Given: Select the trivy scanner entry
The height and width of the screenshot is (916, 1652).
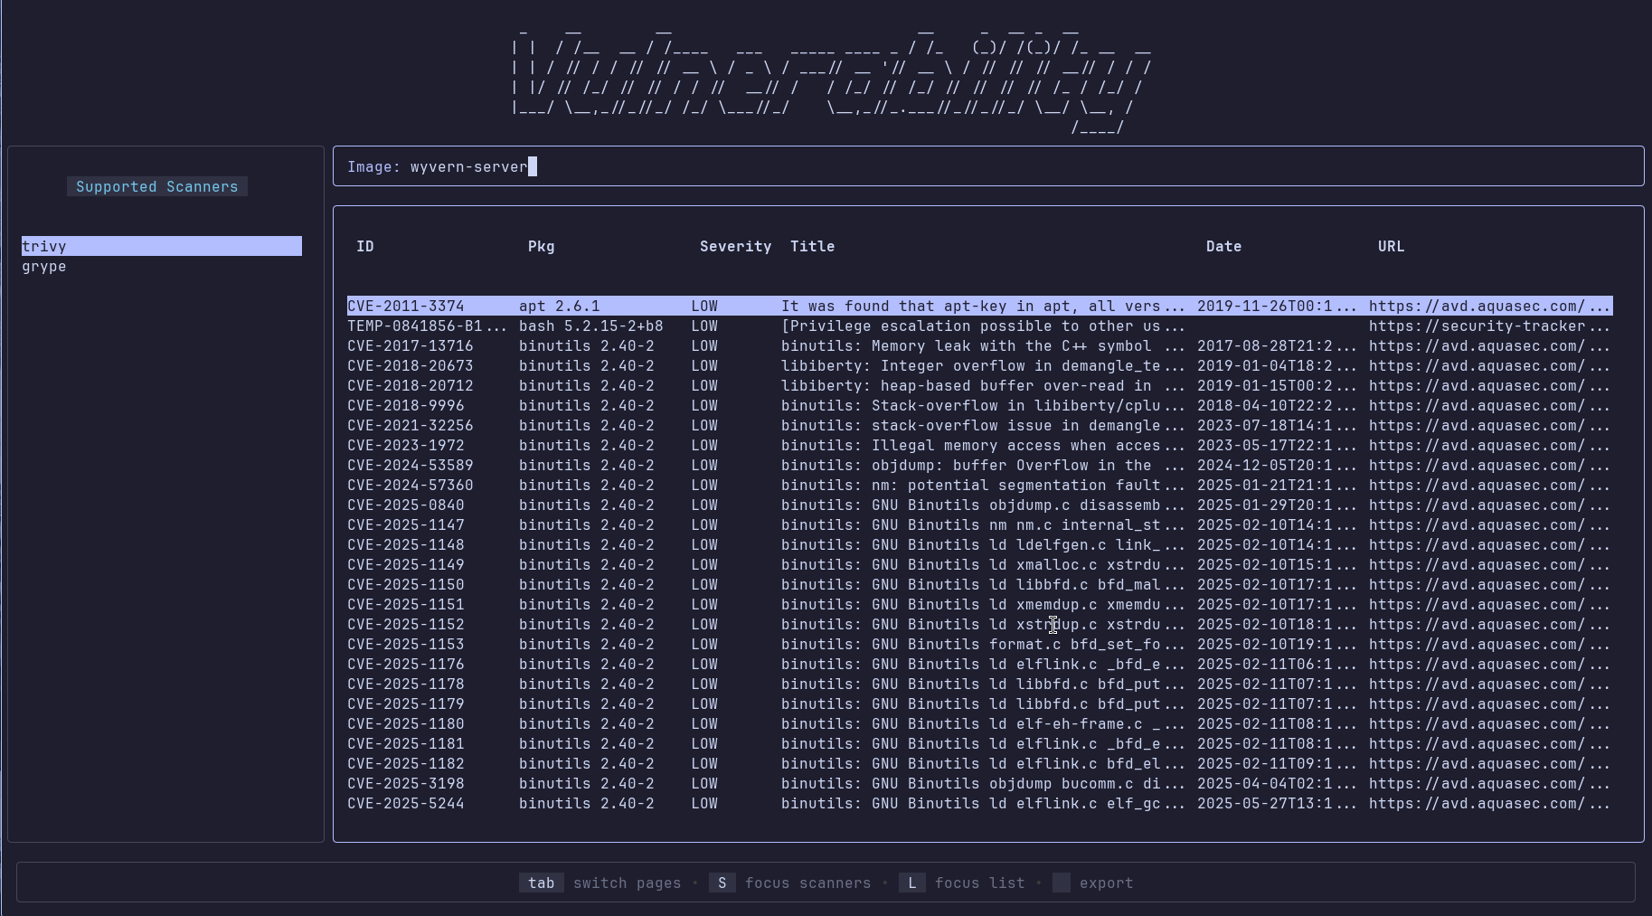Looking at the screenshot, I should click(44, 245).
